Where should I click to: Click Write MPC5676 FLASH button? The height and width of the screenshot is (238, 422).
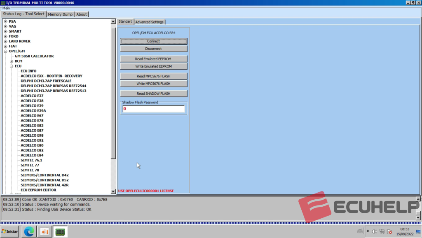click(153, 84)
